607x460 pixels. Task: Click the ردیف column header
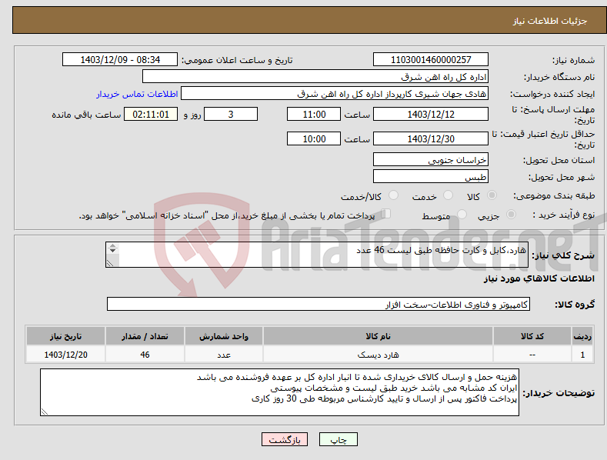pyautogui.click(x=582, y=336)
